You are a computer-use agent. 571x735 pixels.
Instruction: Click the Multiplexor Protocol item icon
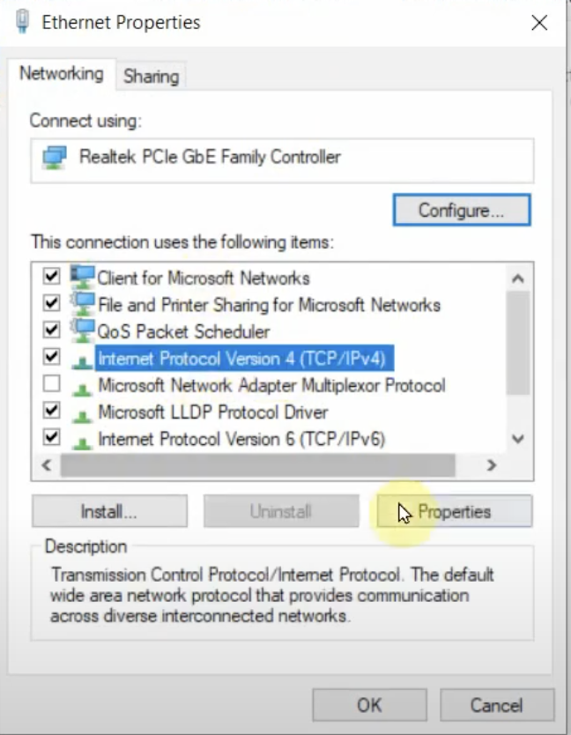83,389
